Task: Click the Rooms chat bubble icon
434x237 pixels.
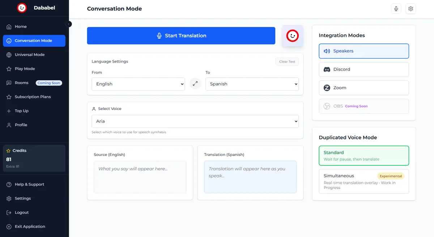Action: tap(9, 83)
